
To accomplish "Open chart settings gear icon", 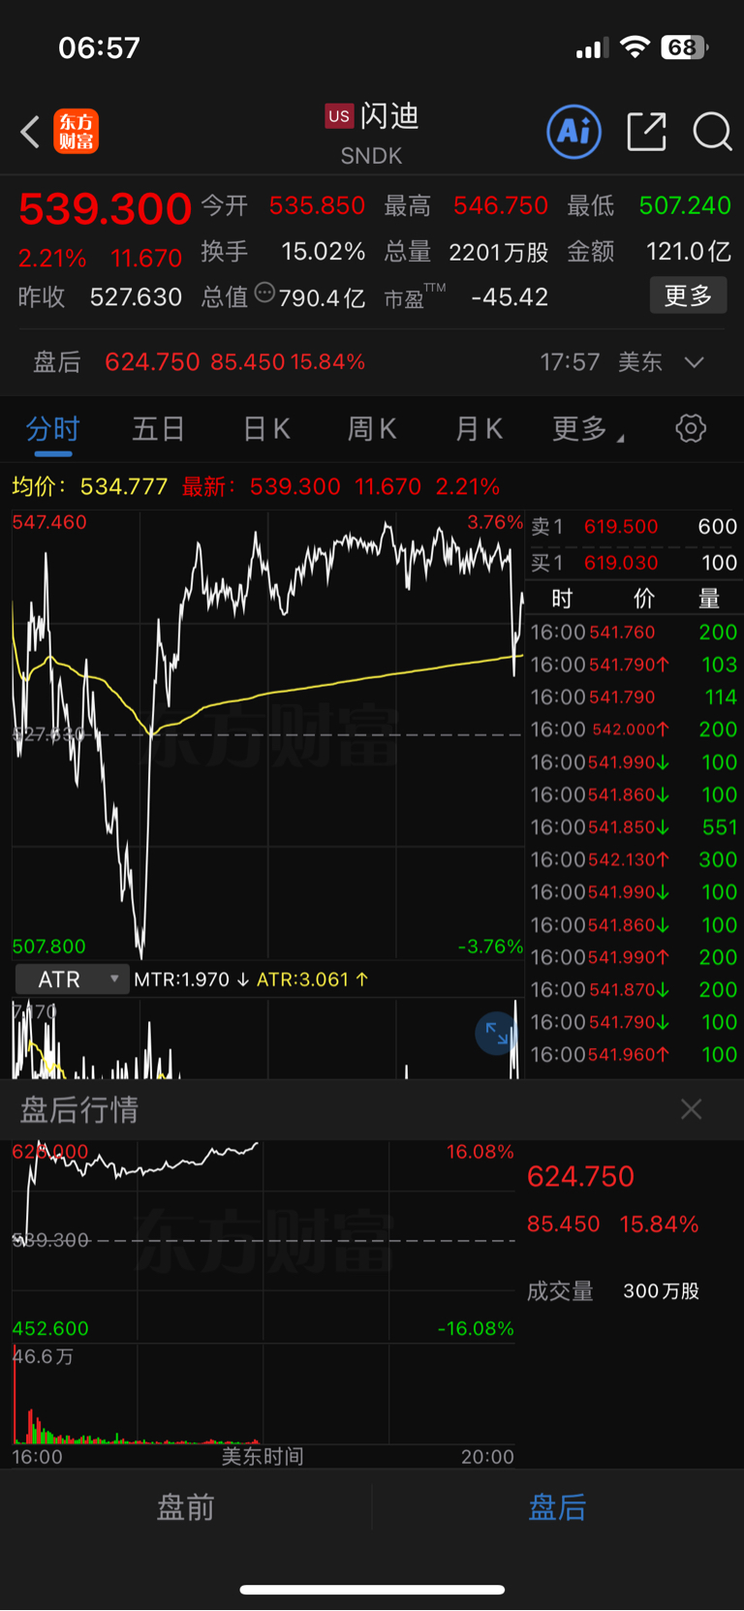I will pyautogui.click(x=691, y=428).
